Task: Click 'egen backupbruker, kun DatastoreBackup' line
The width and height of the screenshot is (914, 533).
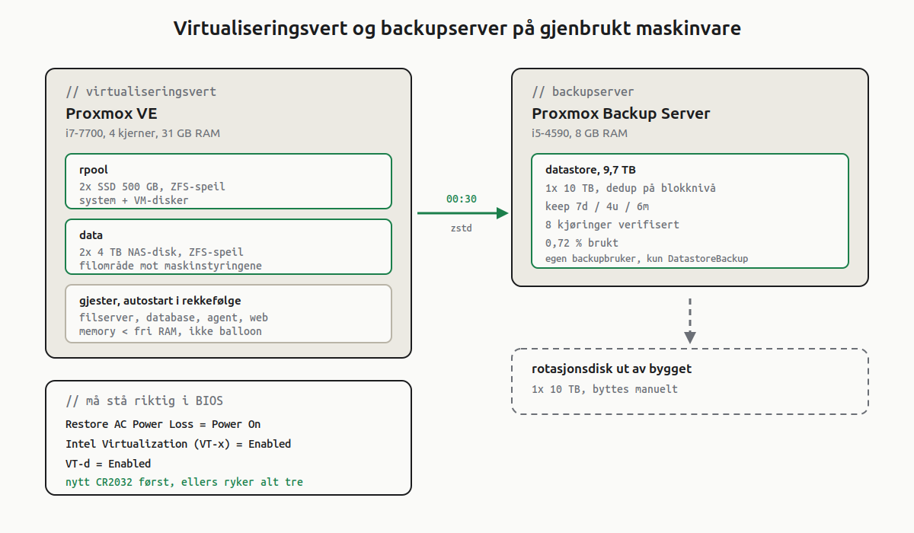Action: point(647,259)
